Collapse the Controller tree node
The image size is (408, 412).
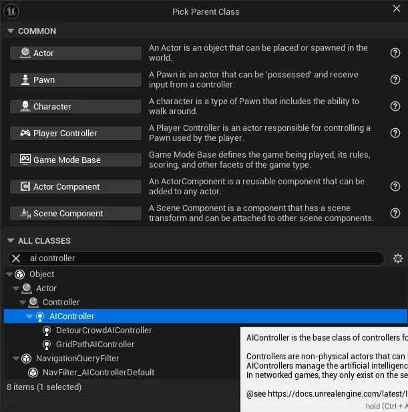23,302
